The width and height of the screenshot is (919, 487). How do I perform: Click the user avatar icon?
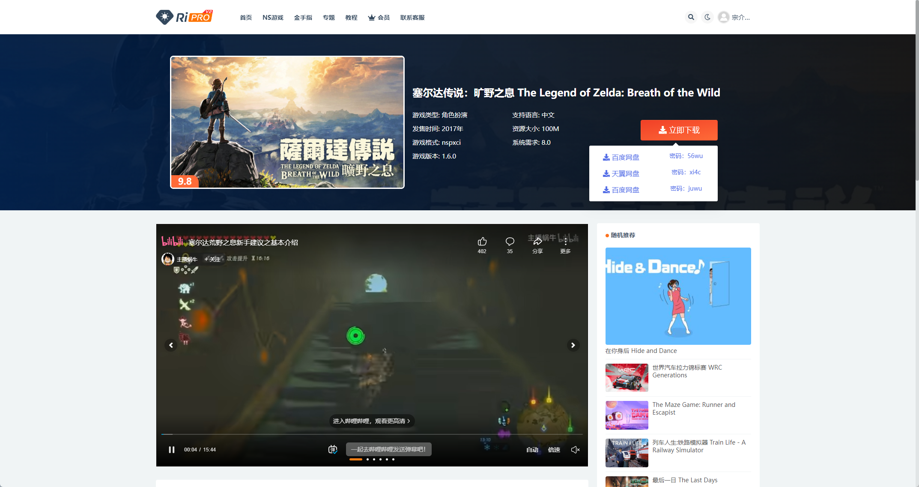point(724,17)
